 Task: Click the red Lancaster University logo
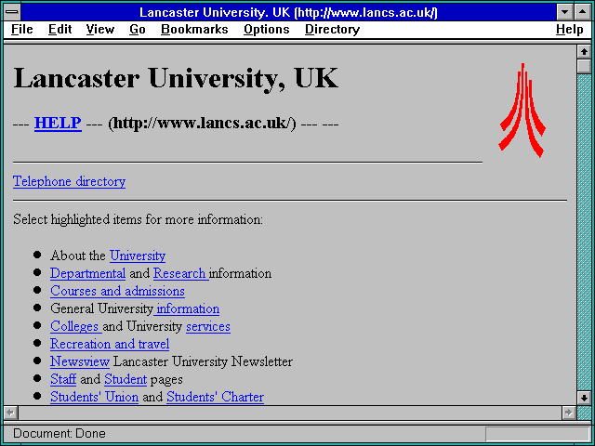click(522, 110)
